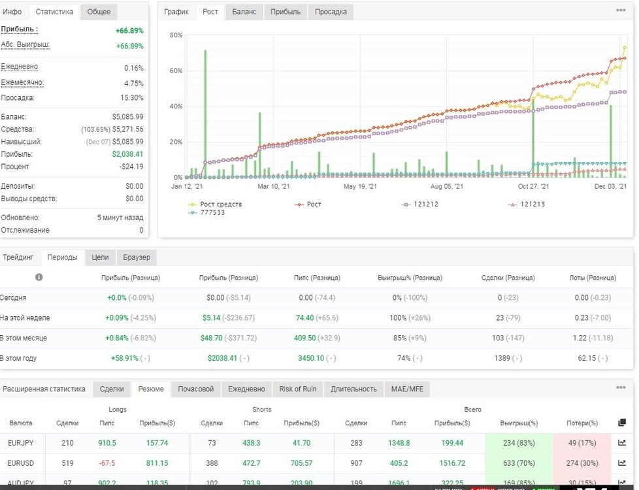Click the -$24.19 interest value
Viewport: 639px width, 490px height.
(131, 167)
